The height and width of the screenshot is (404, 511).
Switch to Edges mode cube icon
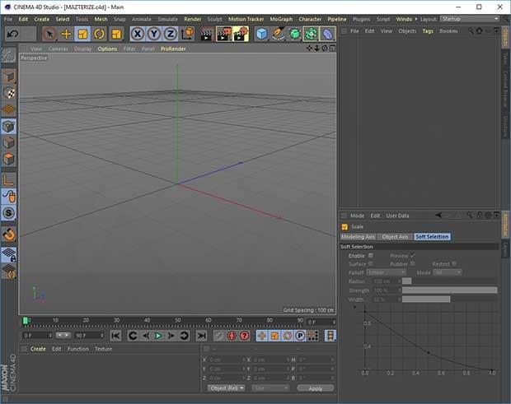[9, 142]
